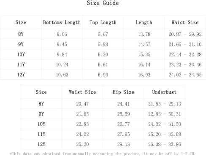
Task: Click the 9.06 bottoms length value
Action: [62, 34]
